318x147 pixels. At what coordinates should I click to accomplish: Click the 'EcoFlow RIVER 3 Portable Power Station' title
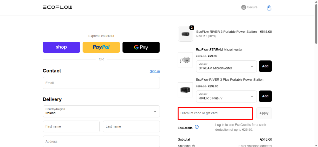pos(227,32)
